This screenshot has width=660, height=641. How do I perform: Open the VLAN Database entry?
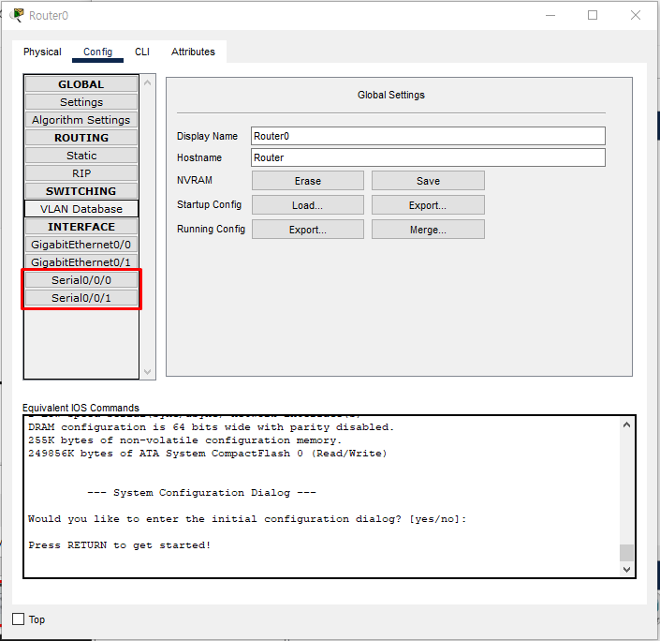coord(81,209)
